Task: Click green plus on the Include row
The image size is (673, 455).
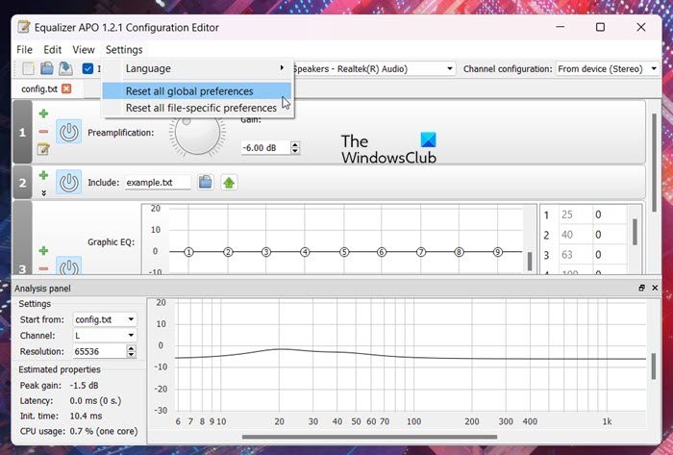Action: click(x=43, y=175)
